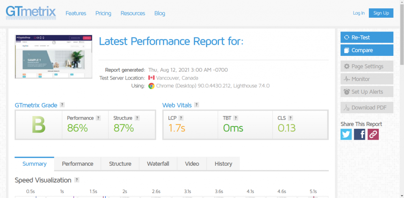This screenshot has width=404, height=198.
Task: Copy report link via chain icon
Action: tap(373, 134)
